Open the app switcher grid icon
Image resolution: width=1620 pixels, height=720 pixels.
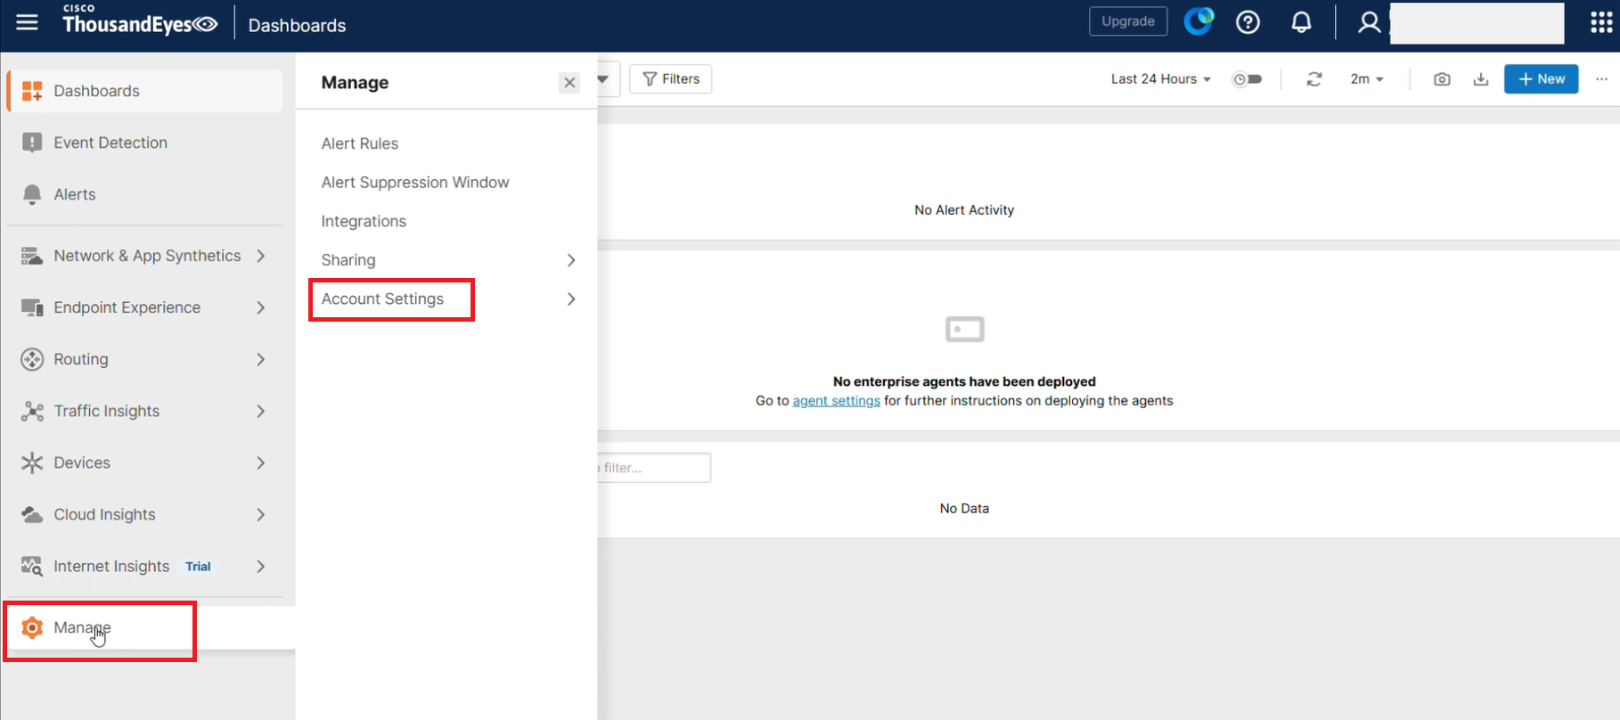[1601, 22]
